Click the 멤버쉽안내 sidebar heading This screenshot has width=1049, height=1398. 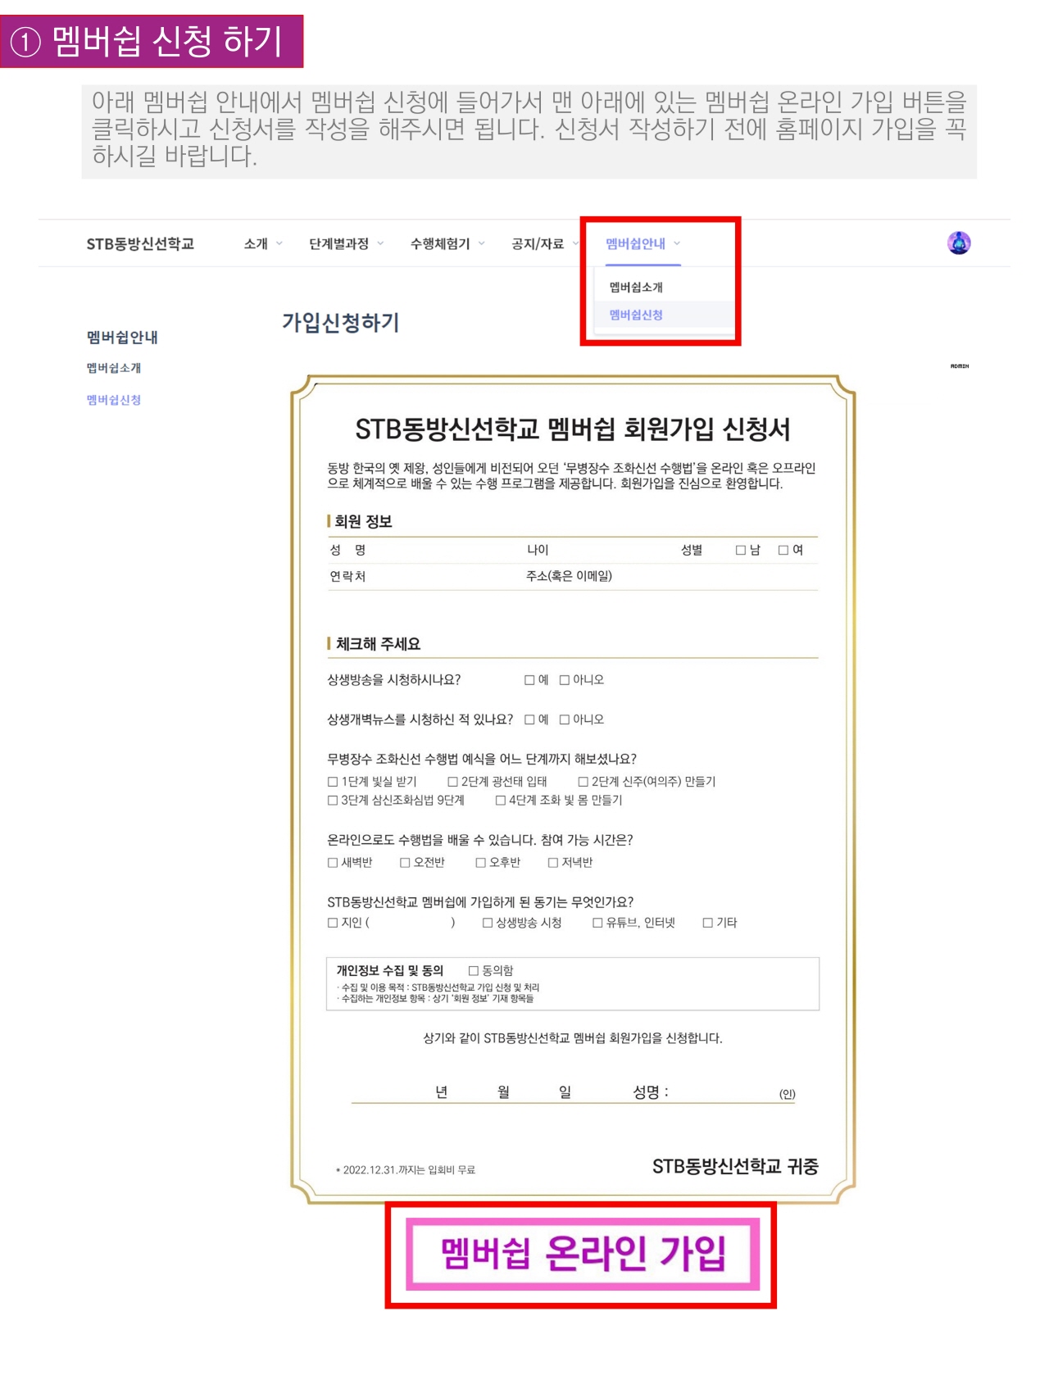[122, 338]
